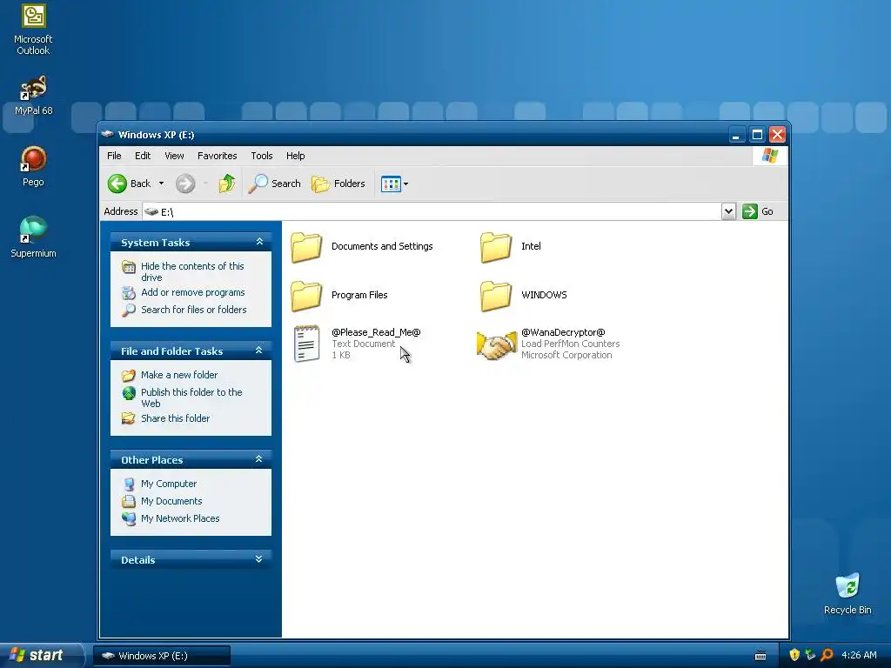Click the Make a new folder icon
Viewport: 891px width, 668px height.
pyautogui.click(x=129, y=376)
